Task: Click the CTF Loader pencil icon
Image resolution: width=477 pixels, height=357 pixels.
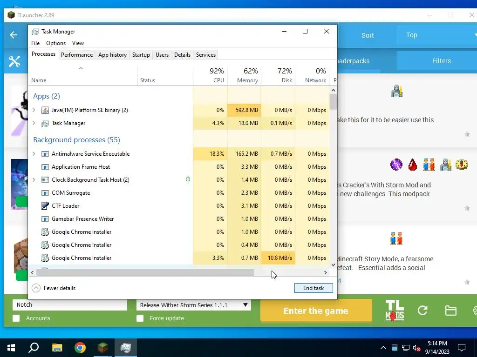Action: [x=45, y=206]
